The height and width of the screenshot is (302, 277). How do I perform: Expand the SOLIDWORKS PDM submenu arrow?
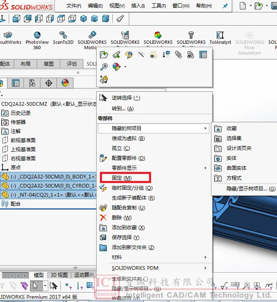206,268
